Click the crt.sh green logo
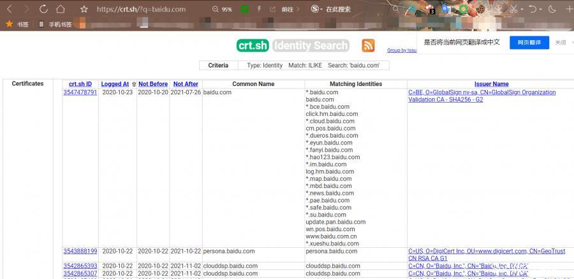Screen dimensions: 574x279 253,45
